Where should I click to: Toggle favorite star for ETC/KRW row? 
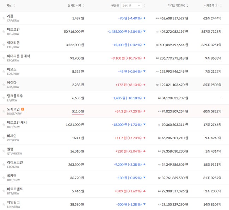click(x=4, y=58)
